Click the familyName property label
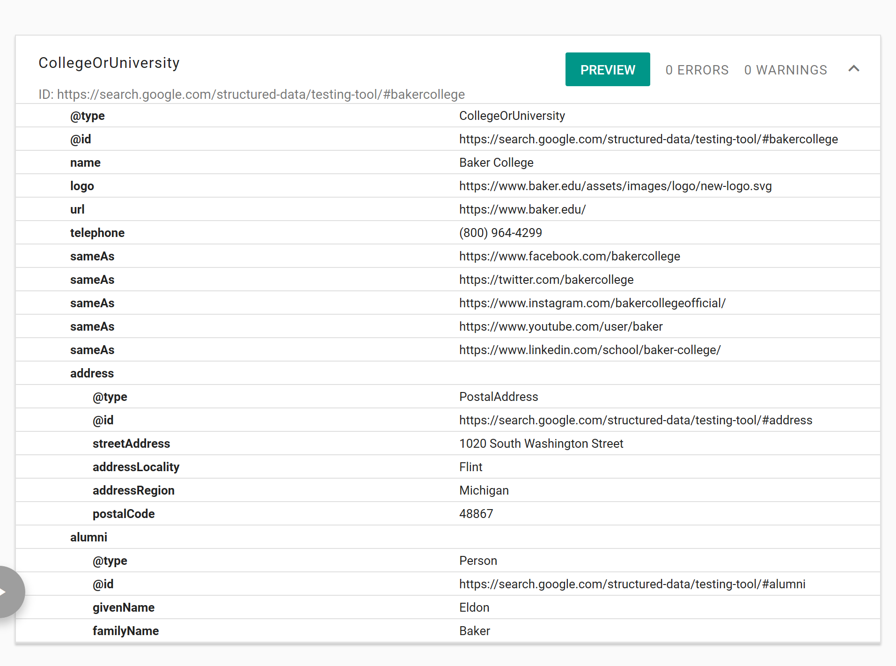The width and height of the screenshot is (896, 666). point(125,631)
